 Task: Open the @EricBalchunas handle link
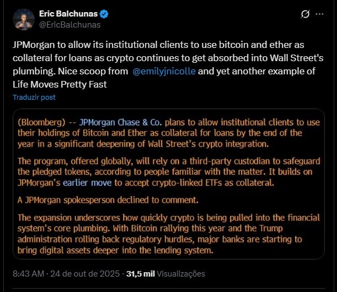coord(69,25)
